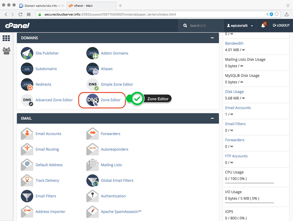Open the Mailing Lists link
Screen dimensions: 293x221
point(111,165)
